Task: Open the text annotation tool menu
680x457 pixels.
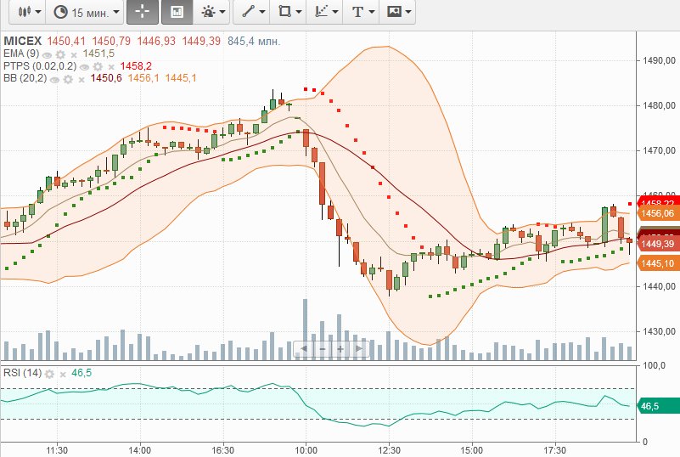Action: click(362, 12)
